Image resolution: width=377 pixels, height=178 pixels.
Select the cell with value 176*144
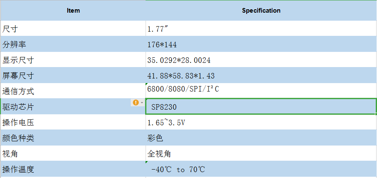[x=261, y=44]
